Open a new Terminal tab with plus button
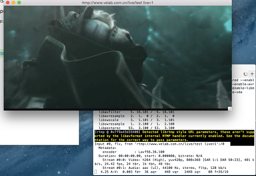This screenshot has width=256, height=176. tap(252, 74)
